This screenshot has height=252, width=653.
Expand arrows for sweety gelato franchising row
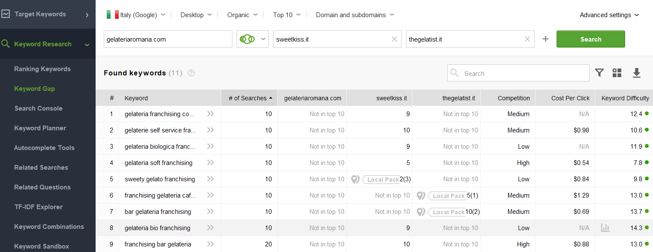pos(210,179)
